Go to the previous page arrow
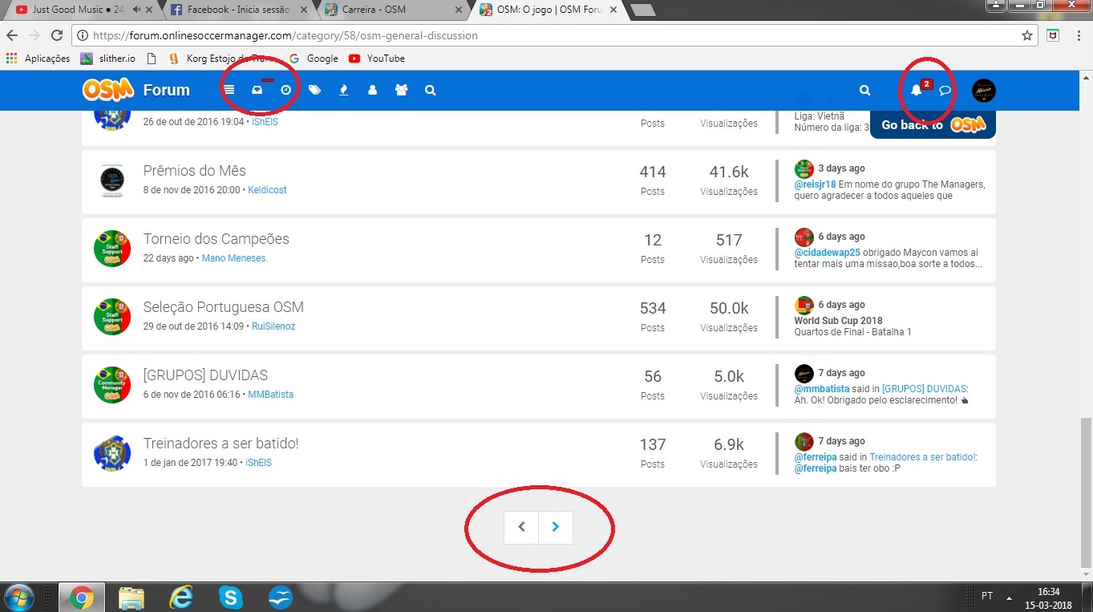Image resolution: width=1093 pixels, height=612 pixels. coord(521,527)
